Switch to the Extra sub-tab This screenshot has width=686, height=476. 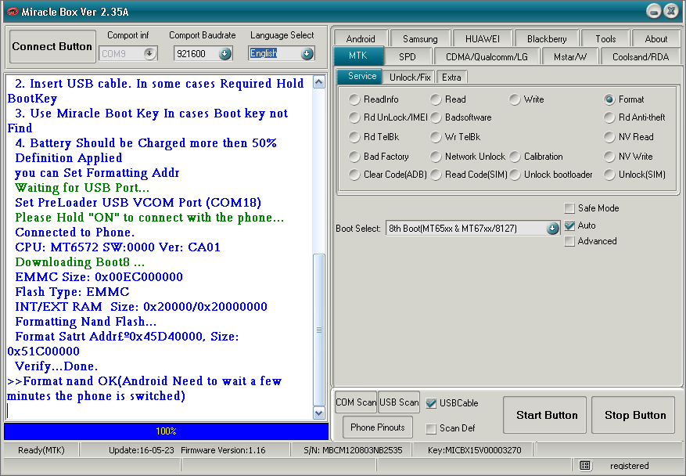[452, 78]
